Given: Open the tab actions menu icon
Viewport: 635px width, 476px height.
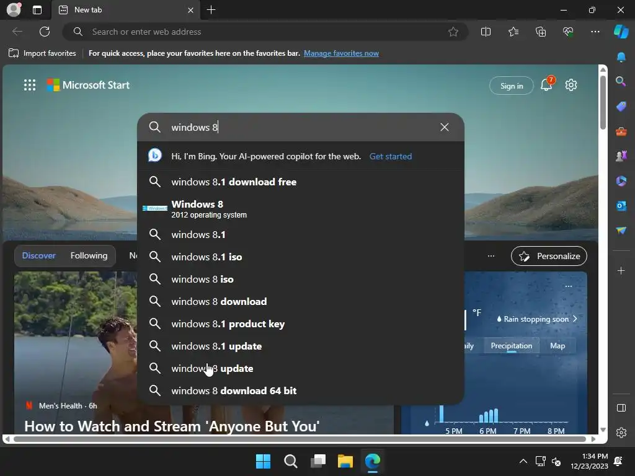Looking at the screenshot, I should (x=37, y=10).
